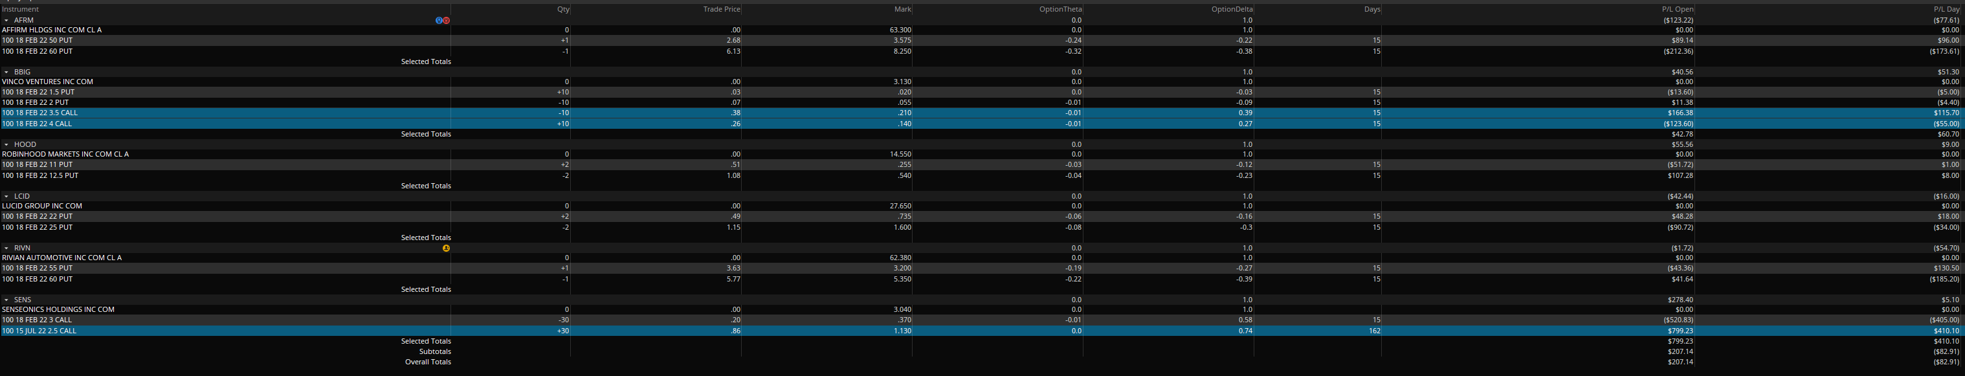Viewport: 1965px width, 376px height.
Task: Sort by the Qty column header
Action: (x=563, y=9)
